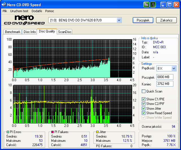181x150 pixels.
Task: Click the disabled Show Write Speed checkbox
Action: [143, 118]
